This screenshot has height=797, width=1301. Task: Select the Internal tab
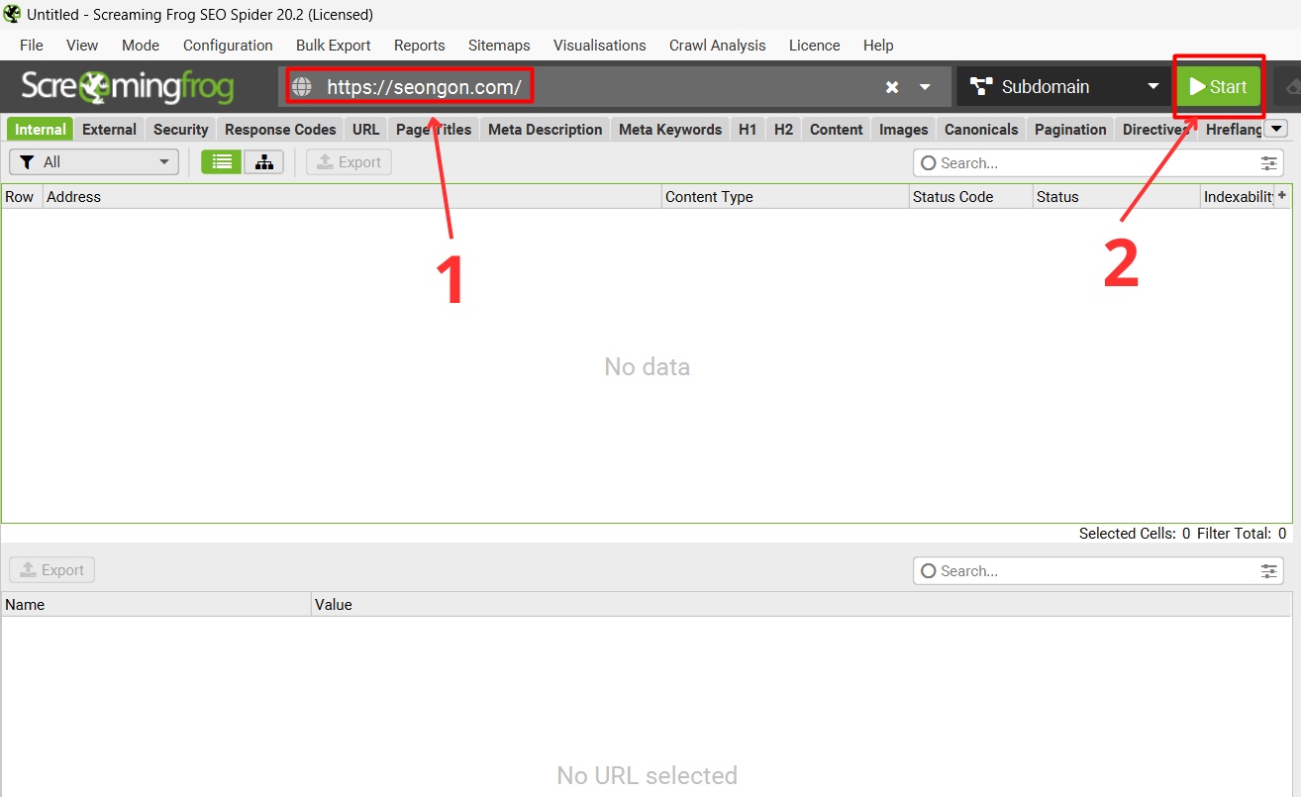41,130
